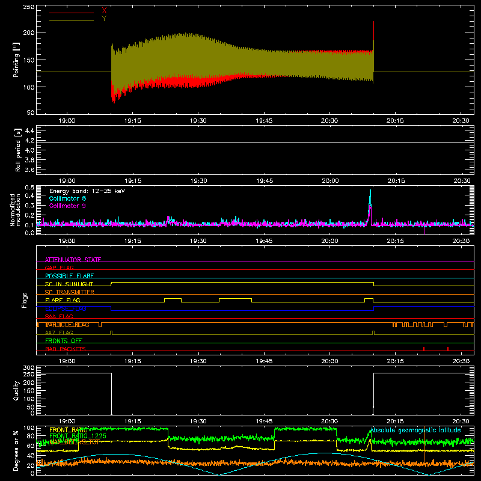Click the red X legend label
The height and width of the screenshot is (481, 481).
[x=104, y=11]
